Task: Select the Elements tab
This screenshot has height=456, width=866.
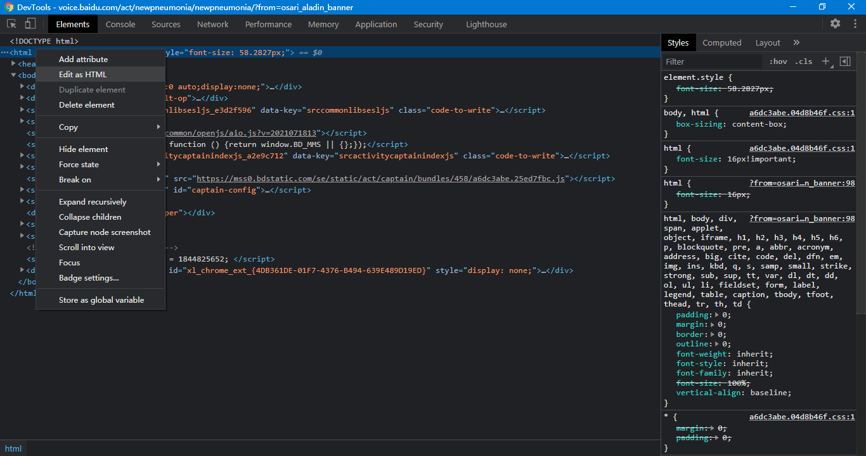Action: [73, 24]
